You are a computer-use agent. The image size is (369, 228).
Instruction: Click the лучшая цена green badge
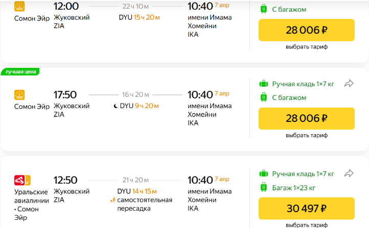click(20, 71)
